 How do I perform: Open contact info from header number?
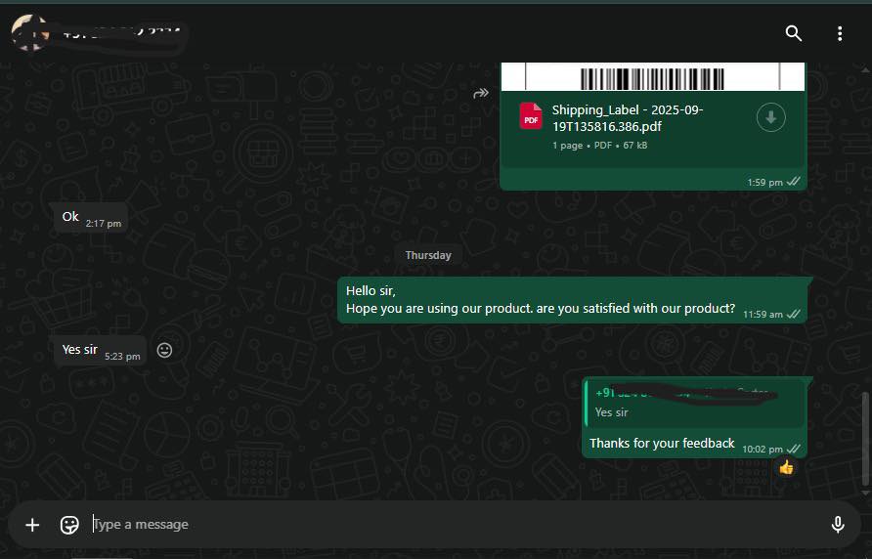point(117,33)
